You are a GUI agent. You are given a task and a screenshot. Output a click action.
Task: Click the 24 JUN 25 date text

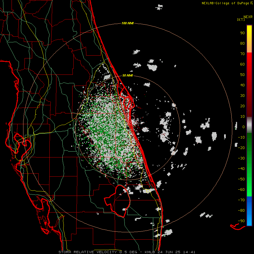click(170, 252)
